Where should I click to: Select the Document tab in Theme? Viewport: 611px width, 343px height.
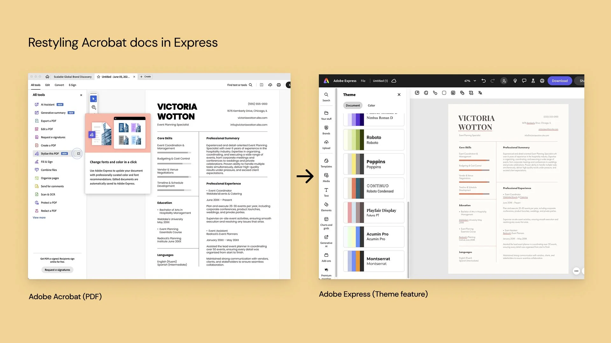pyautogui.click(x=353, y=105)
